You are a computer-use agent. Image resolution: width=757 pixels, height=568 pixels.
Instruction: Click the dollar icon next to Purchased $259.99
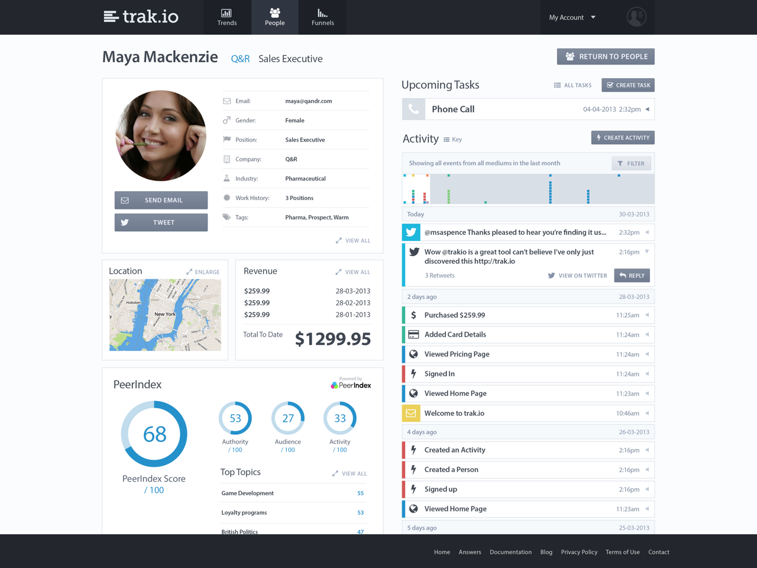[x=413, y=315]
